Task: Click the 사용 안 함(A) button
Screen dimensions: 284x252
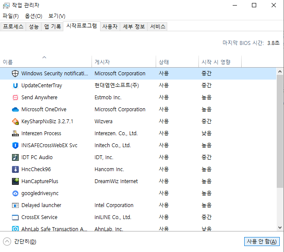Action: point(262,241)
